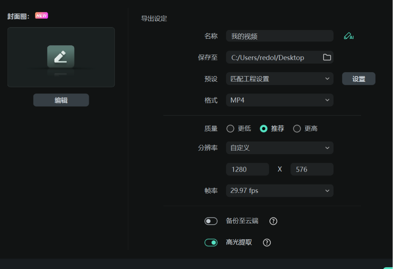Click the video name field 我的视频
The width and height of the screenshot is (393, 269).
[x=280, y=36]
